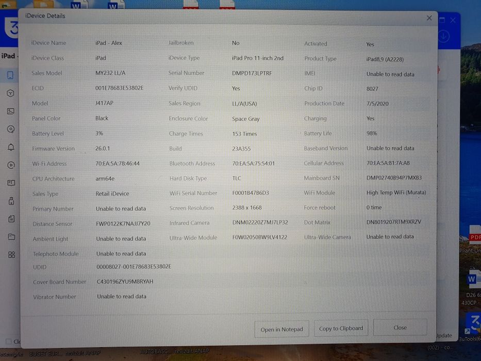Click the device name iPad - Alex
The width and height of the screenshot is (481, 361).
(109, 43)
